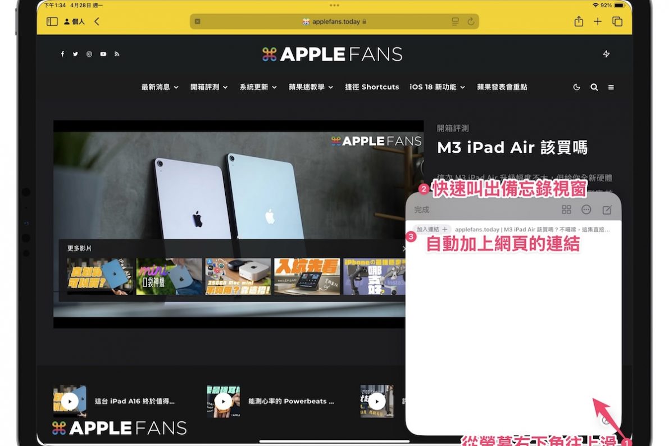669x446 pixels.
Task: Compose a new note in Quick Note
Action: 607,210
